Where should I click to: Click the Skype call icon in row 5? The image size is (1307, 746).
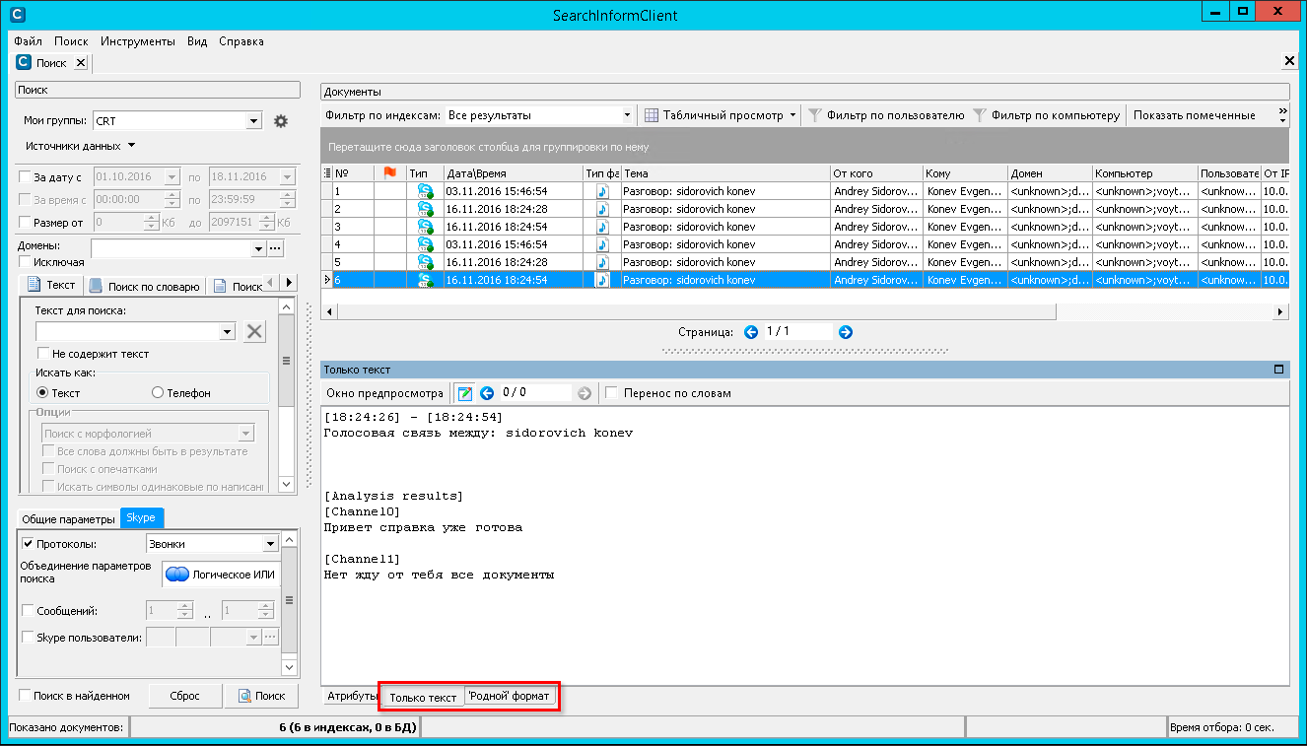point(425,262)
